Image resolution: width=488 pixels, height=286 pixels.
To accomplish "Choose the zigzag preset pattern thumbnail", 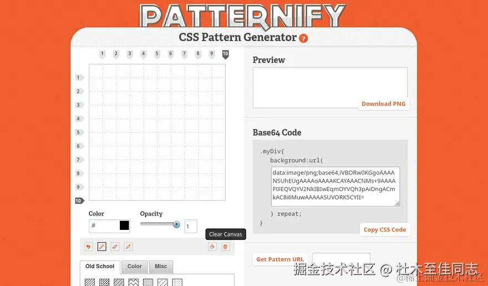I will (x=134, y=282).
